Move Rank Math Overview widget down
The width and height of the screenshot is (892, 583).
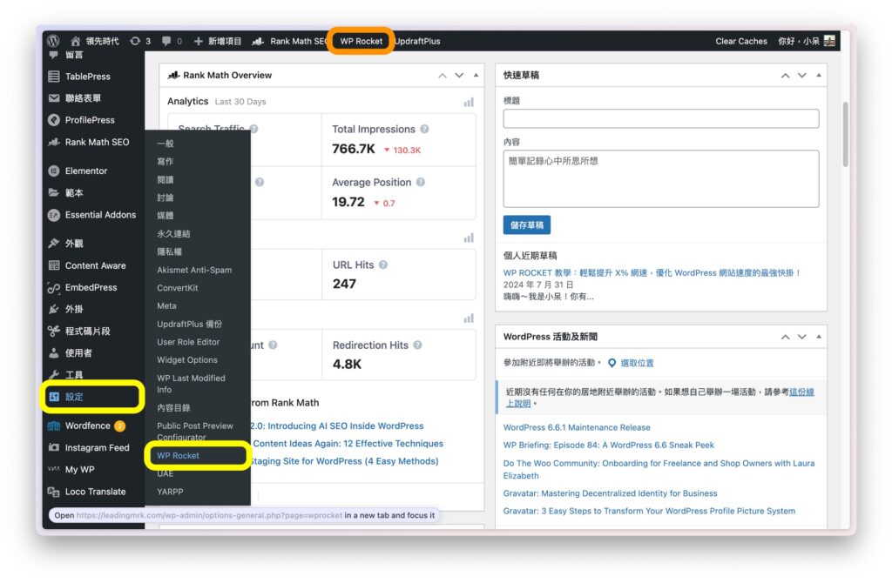pos(459,76)
